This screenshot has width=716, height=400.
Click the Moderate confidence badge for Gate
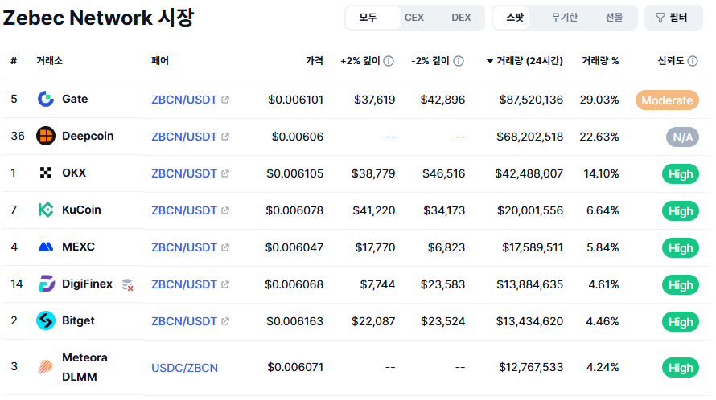667,100
